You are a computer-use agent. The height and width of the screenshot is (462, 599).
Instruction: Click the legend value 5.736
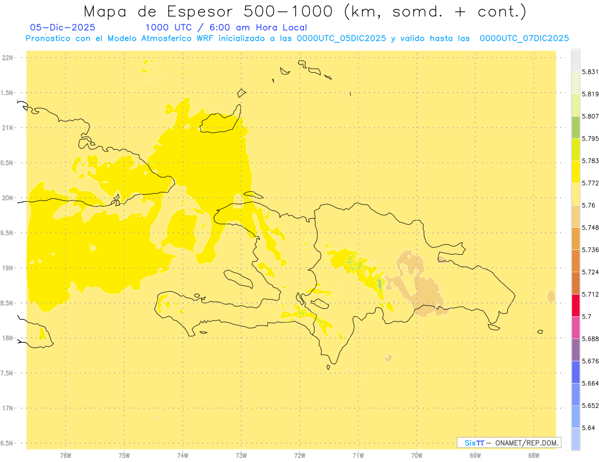tap(591, 250)
